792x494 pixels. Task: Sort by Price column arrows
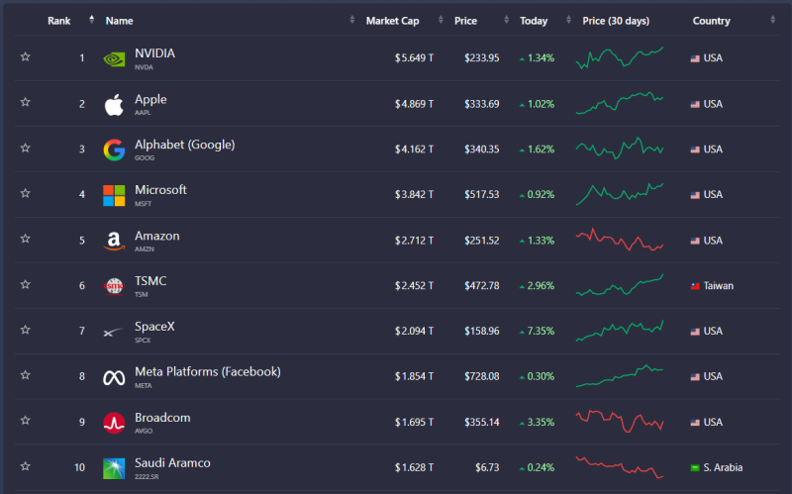pyautogui.click(x=506, y=20)
